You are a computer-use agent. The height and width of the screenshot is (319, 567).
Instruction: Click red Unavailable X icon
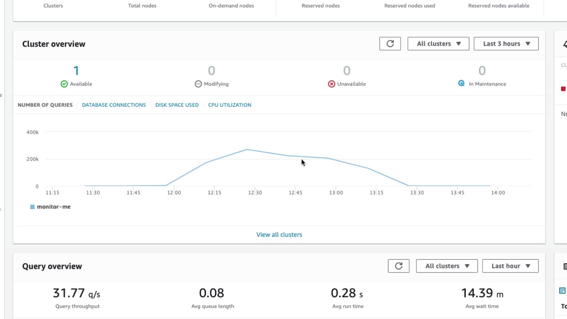point(331,84)
